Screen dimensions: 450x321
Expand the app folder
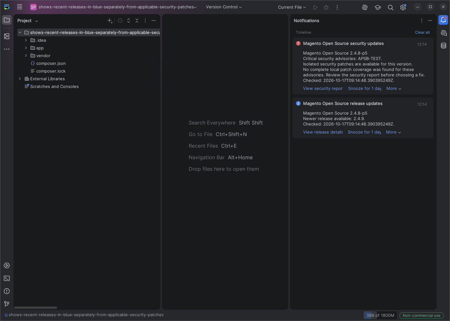click(26, 48)
